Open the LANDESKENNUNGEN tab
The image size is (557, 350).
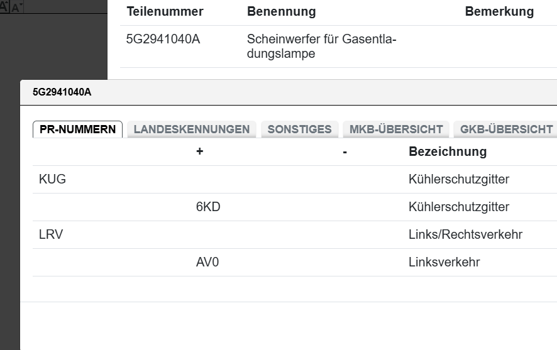pyautogui.click(x=192, y=129)
